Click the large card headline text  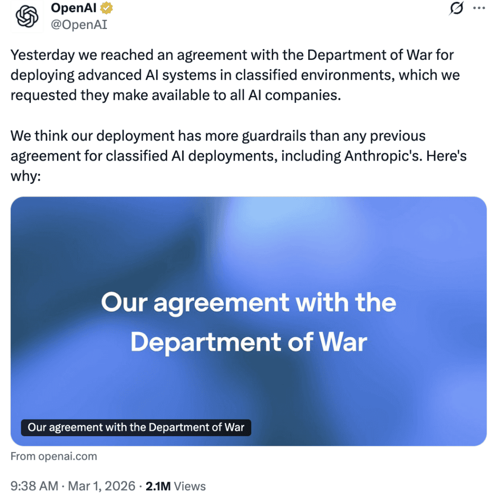(x=248, y=322)
